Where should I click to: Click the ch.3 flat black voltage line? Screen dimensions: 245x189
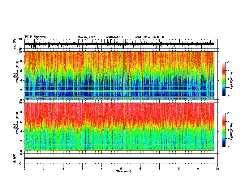(x=119, y=158)
